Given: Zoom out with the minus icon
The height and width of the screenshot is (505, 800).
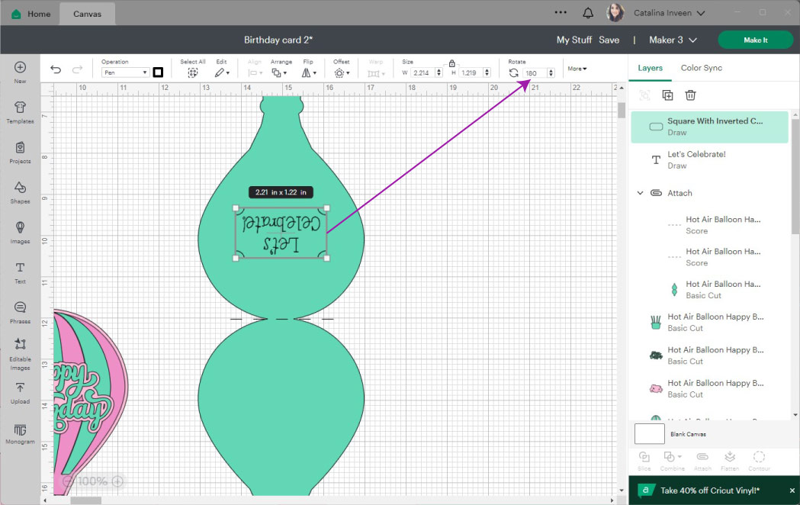Looking at the screenshot, I should pos(68,481).
